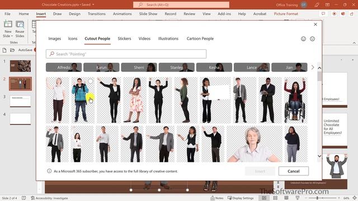Click Accessibility: Investigate status item
Viewport: 358px width, 201px height.
[x=49, y=198]
